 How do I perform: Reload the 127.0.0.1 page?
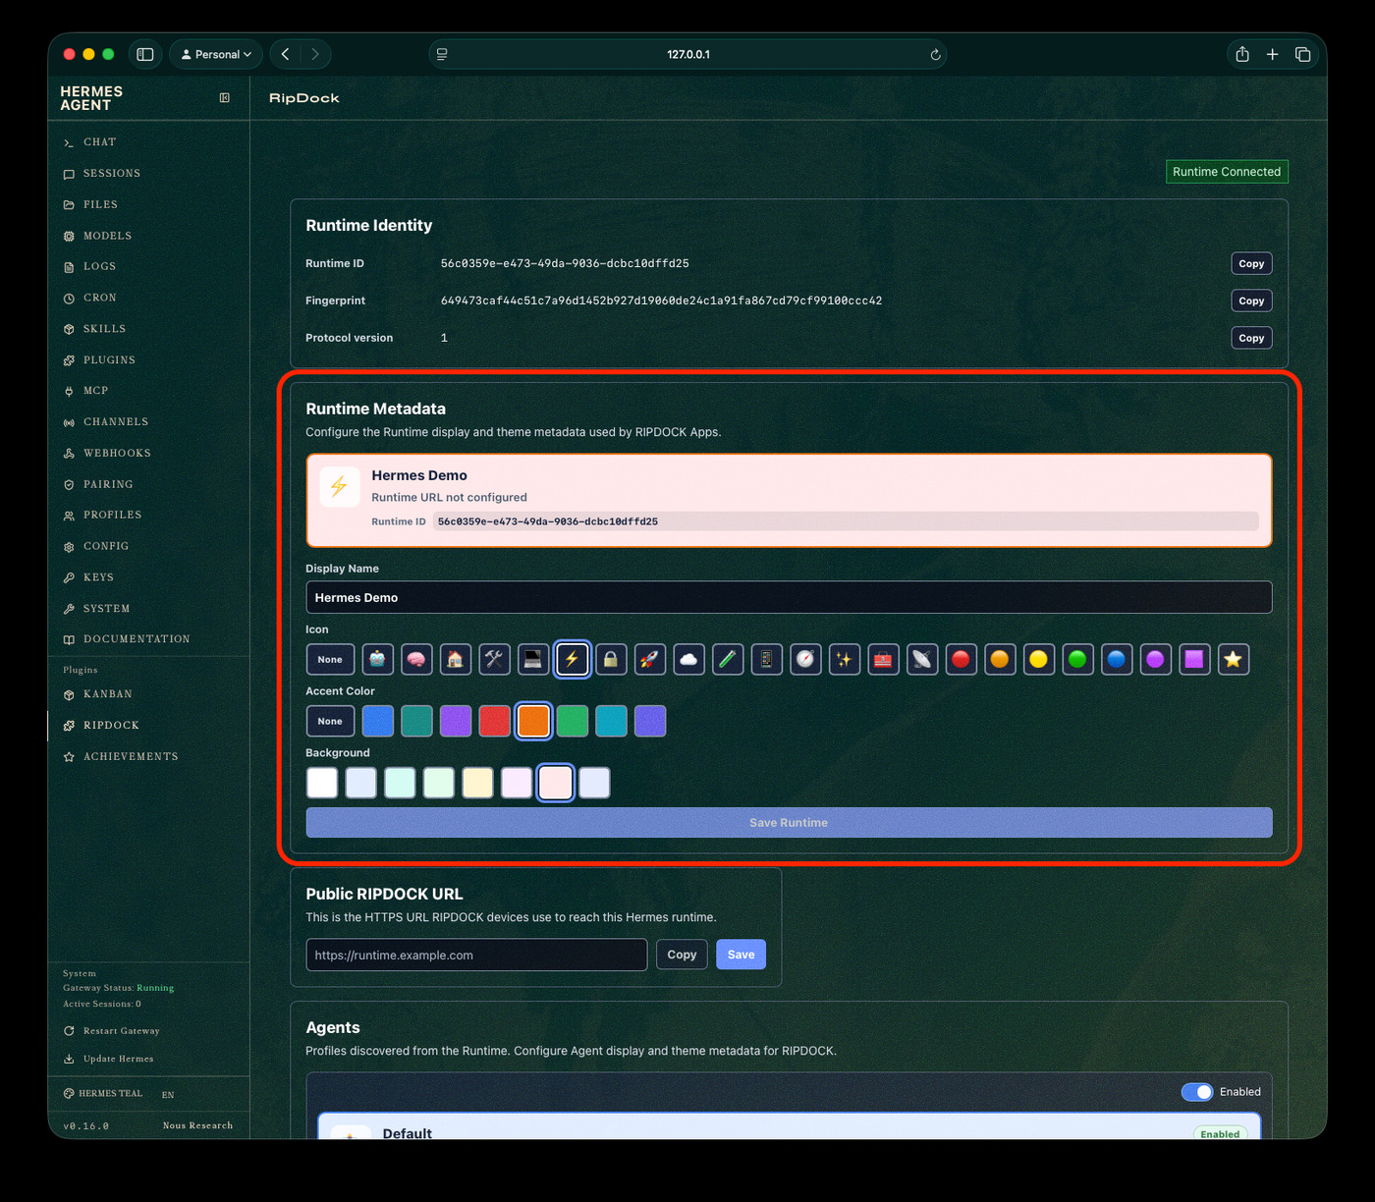click(935, 55)
